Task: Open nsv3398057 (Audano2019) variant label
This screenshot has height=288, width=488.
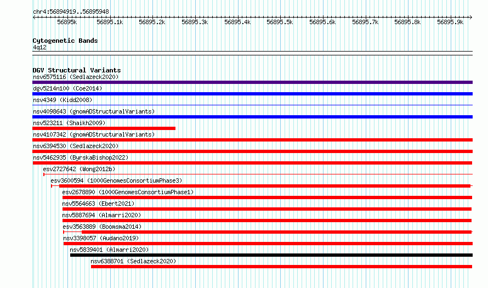Action: [101, 238]
